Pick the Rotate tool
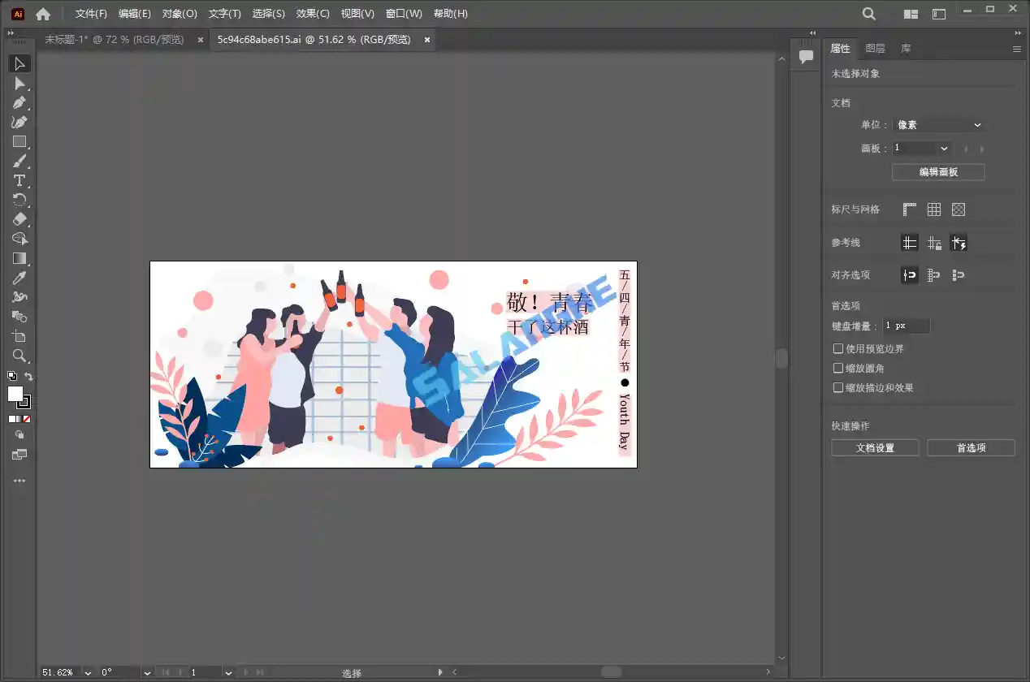This screenshot has width=1030, height=682. point(20,200)
